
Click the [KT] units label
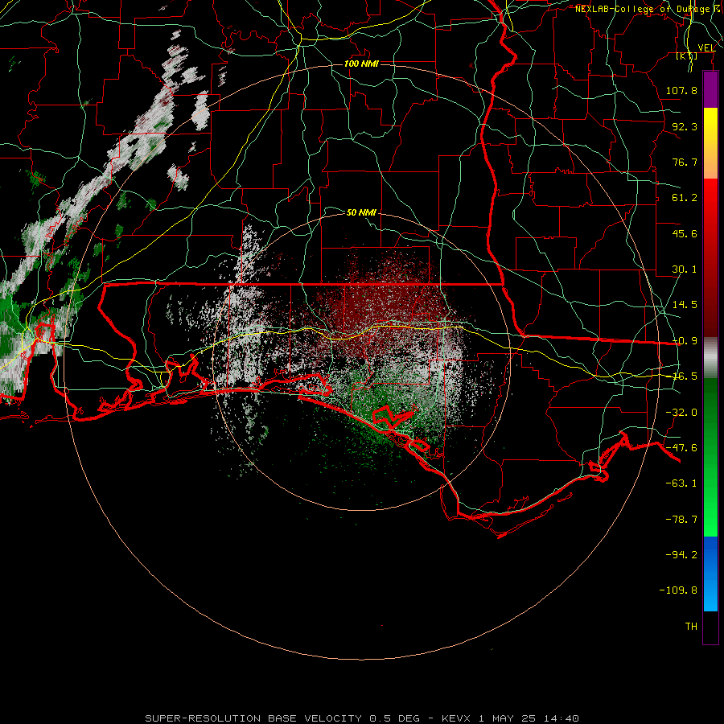coord(687,56)
